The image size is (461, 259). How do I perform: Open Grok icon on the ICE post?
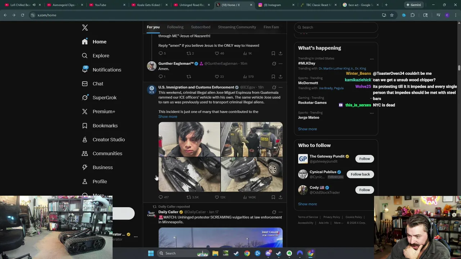click(x=274, y=87)
